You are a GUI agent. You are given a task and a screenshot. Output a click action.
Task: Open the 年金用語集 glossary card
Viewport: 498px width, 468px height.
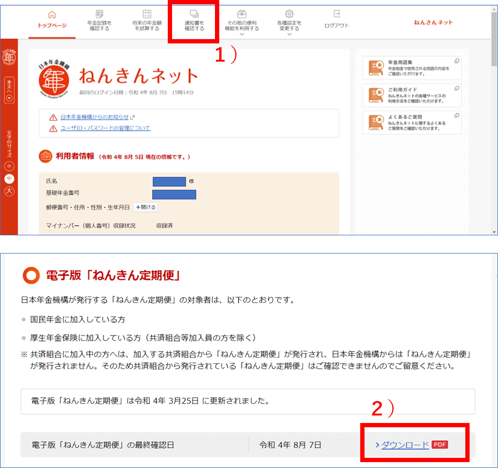412,68
